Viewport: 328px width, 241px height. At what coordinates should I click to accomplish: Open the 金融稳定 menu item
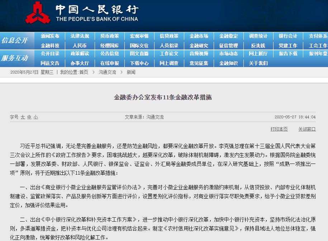click(228, 36)
